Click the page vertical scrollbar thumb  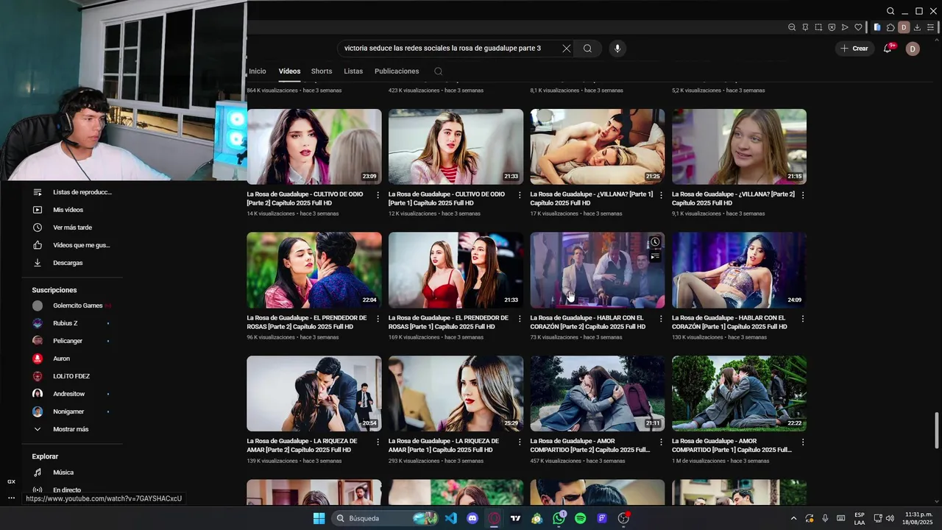pyautogui.click(x=937, y=431)
